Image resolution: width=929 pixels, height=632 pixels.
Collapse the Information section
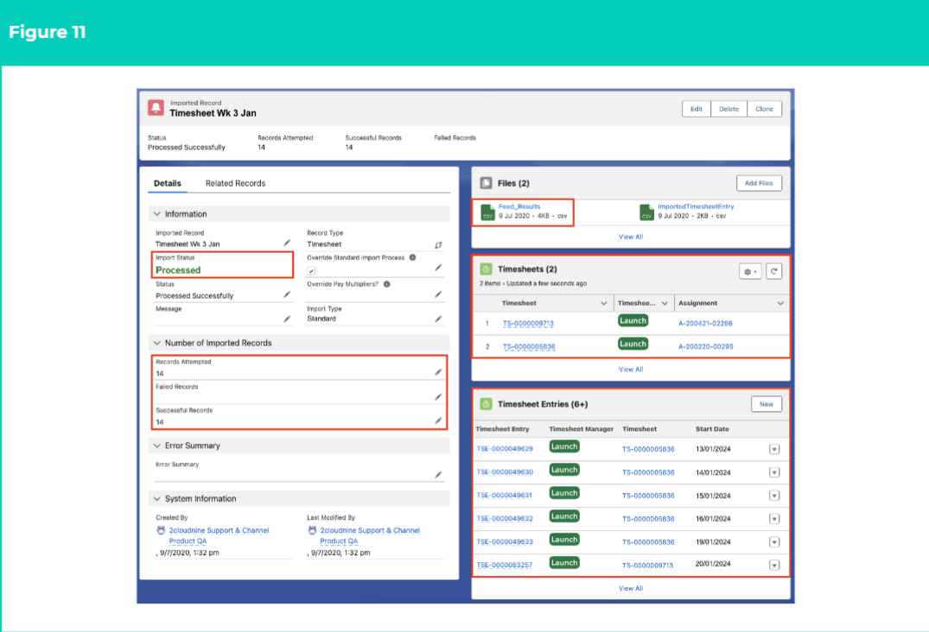[157, 214]
